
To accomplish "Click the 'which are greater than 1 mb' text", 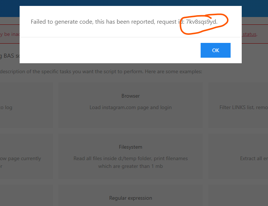I will tap(130, 166).
